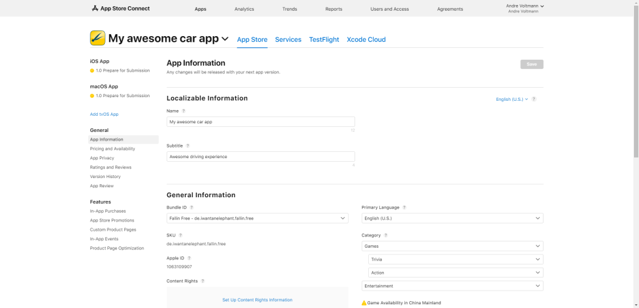Open App Review in sidebar
Screen dimensions: 639x308
(x=102, y=186)
